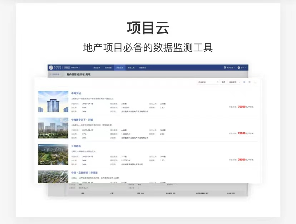Image resolution: width=296 pixels, height=224 pixels.
Task: Select the 报告工具 menu item
Action: tap(131, 67)
